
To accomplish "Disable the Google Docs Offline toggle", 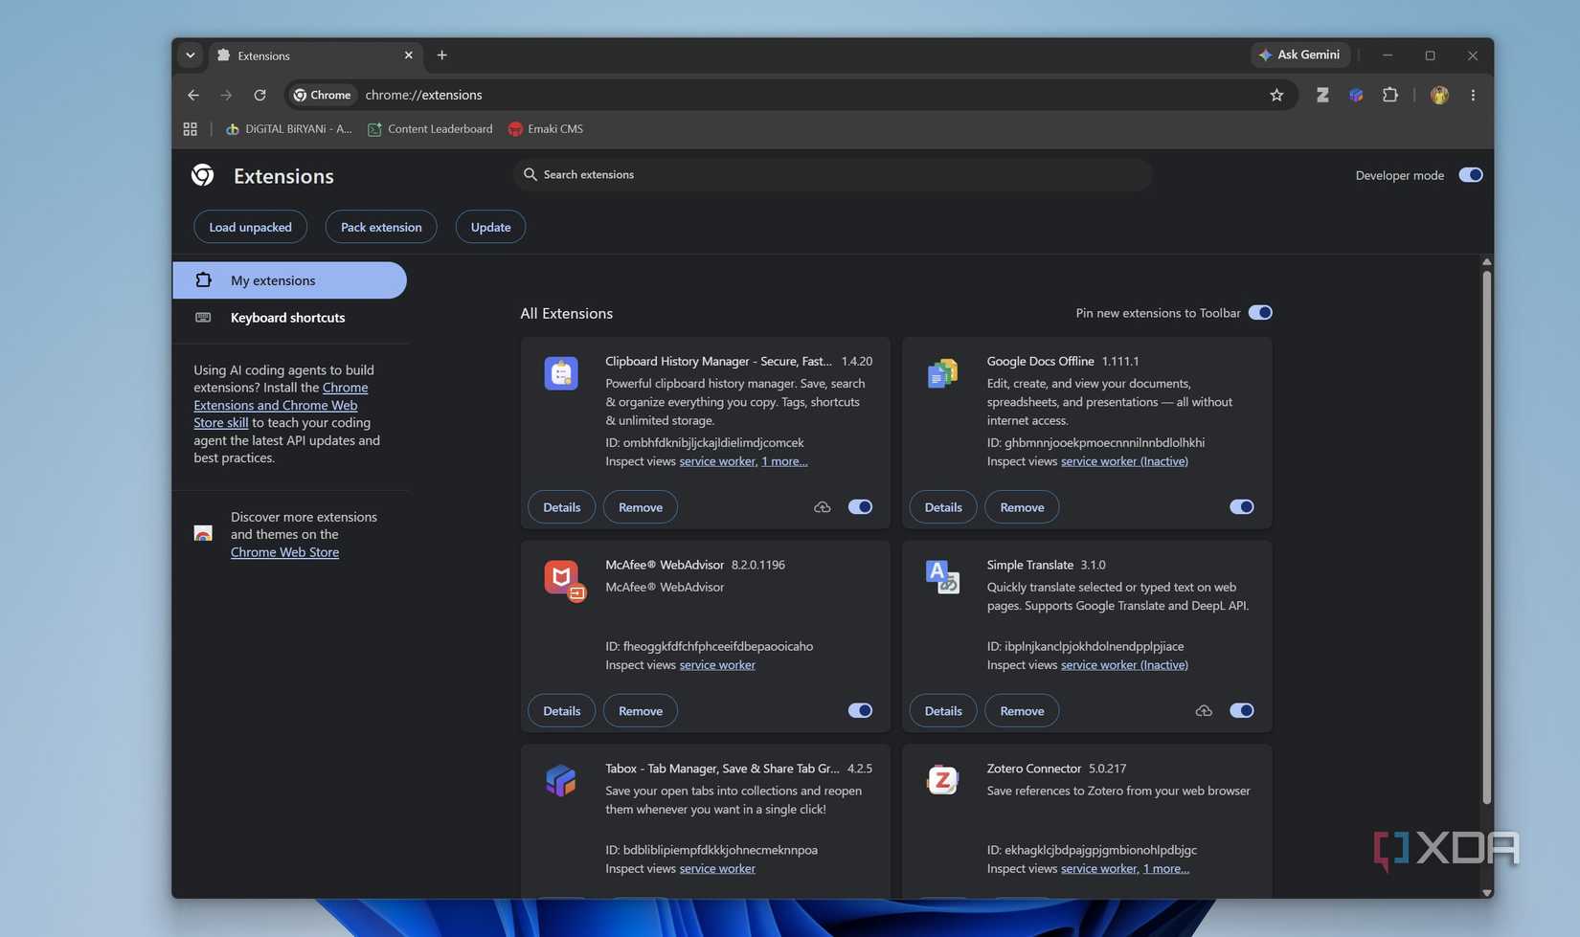I will [1241, 507].
